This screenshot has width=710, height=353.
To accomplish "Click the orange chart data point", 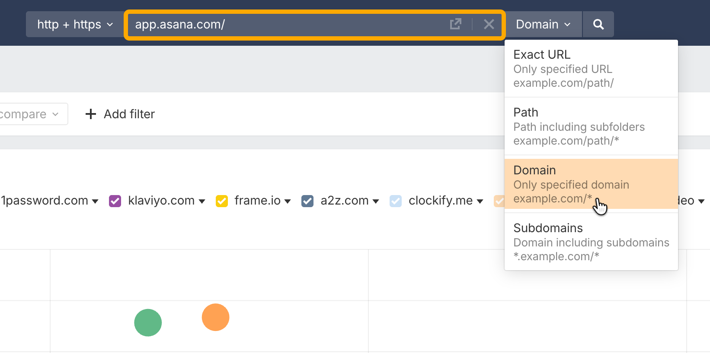I will (x=215, y=317).
